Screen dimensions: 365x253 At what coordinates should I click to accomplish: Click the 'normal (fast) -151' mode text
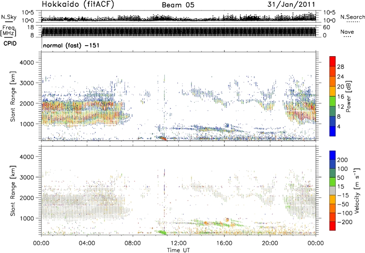click(71, 45)
